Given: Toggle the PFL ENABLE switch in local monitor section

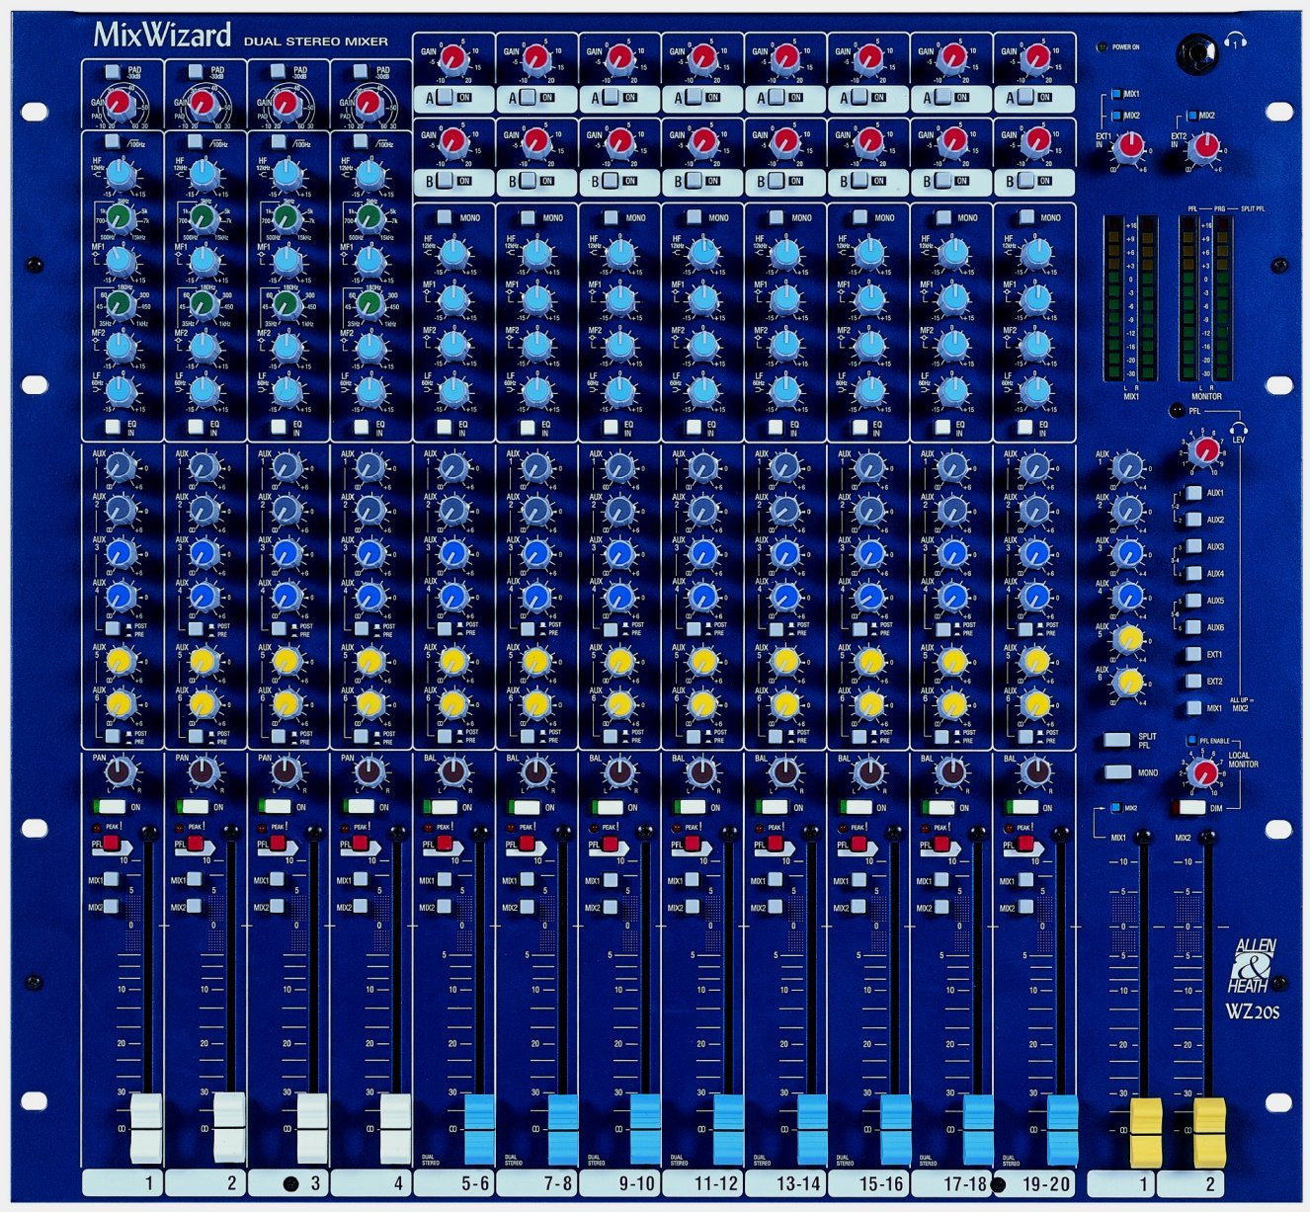Looking at the screenshot, I should (1192, 738).
